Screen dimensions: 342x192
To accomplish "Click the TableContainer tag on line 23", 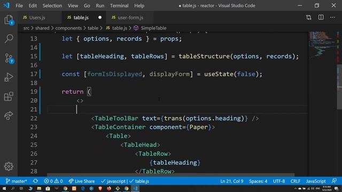I will point(120,127).
